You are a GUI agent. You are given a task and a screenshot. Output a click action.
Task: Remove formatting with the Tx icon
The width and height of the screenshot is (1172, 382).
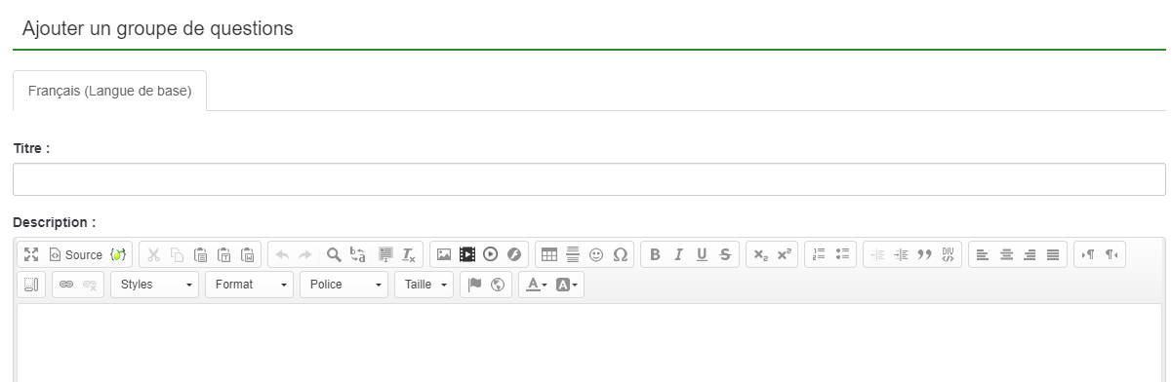pyautogui.click(x=409, y=255)
